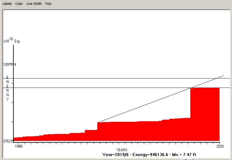
Task: Click where the trend line starts on the red step
Action: coord(98,122)
